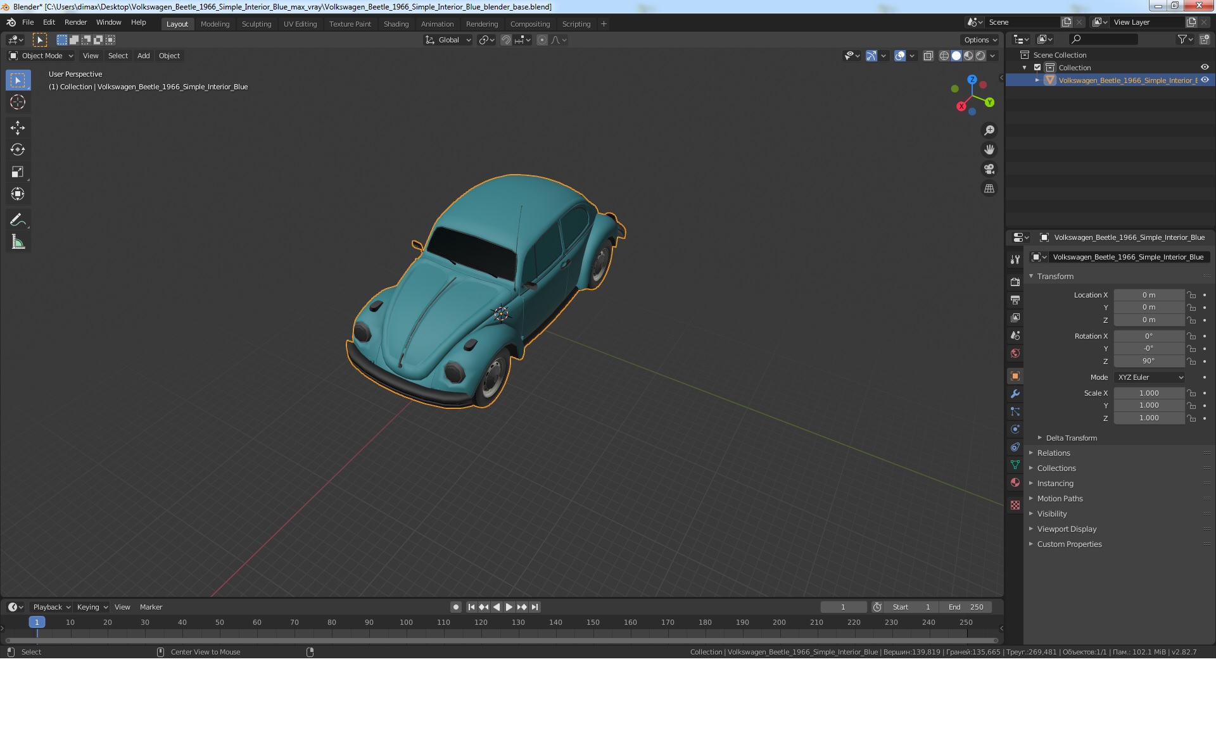Select the Move tool
The image size is (1216, 733).
(18, 128)
